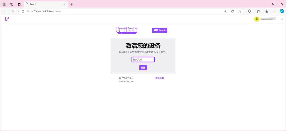
Task: Click the 返回 Twitch button
Action: [159, 30]
